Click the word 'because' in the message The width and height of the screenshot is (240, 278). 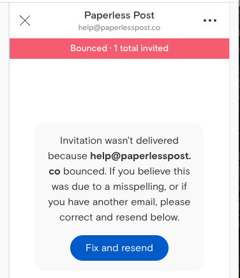[68, 156]
